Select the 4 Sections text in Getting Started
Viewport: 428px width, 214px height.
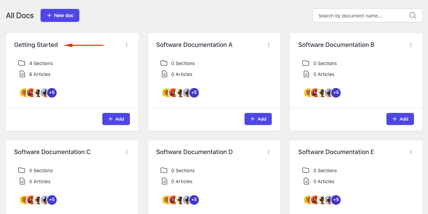pyautogui.click(x=41, y=63)
